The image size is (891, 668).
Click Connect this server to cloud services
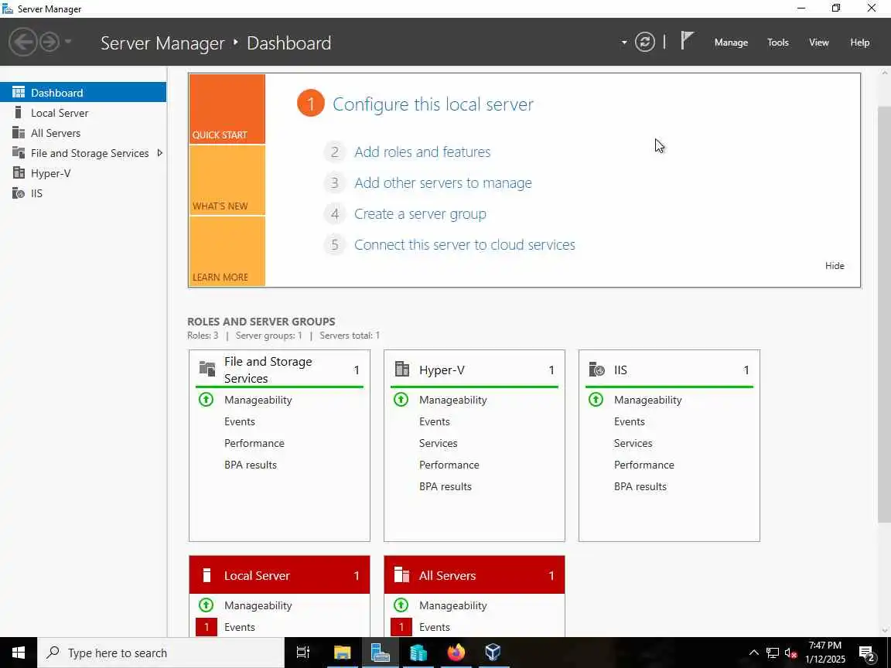coord(465,245)
